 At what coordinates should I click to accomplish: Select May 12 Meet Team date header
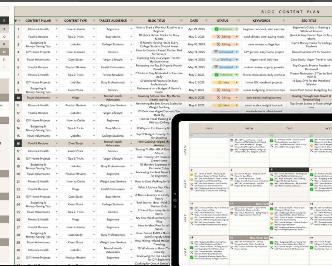(x=249, y=203)
